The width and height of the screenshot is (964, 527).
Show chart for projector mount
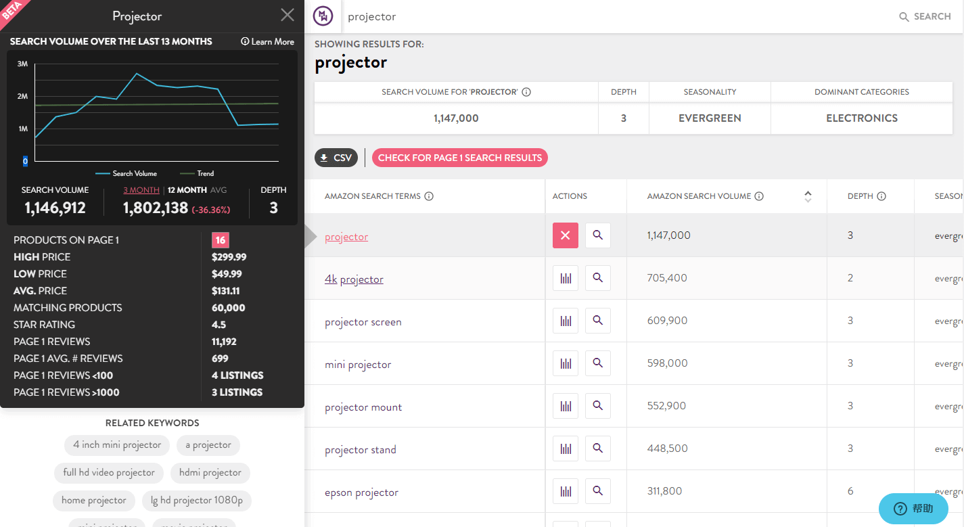[566, 406]
